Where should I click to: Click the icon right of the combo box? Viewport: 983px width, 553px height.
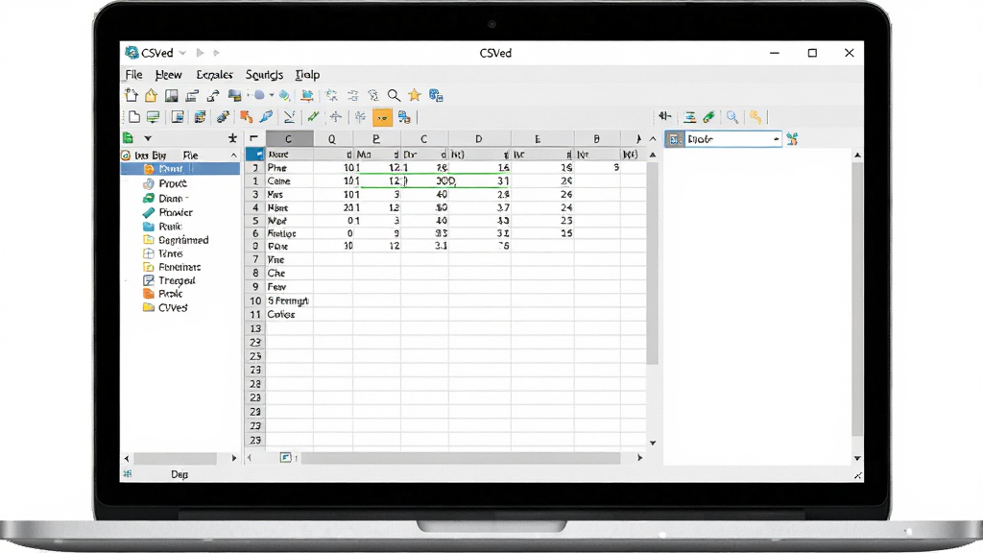click(x=792, y=139)
